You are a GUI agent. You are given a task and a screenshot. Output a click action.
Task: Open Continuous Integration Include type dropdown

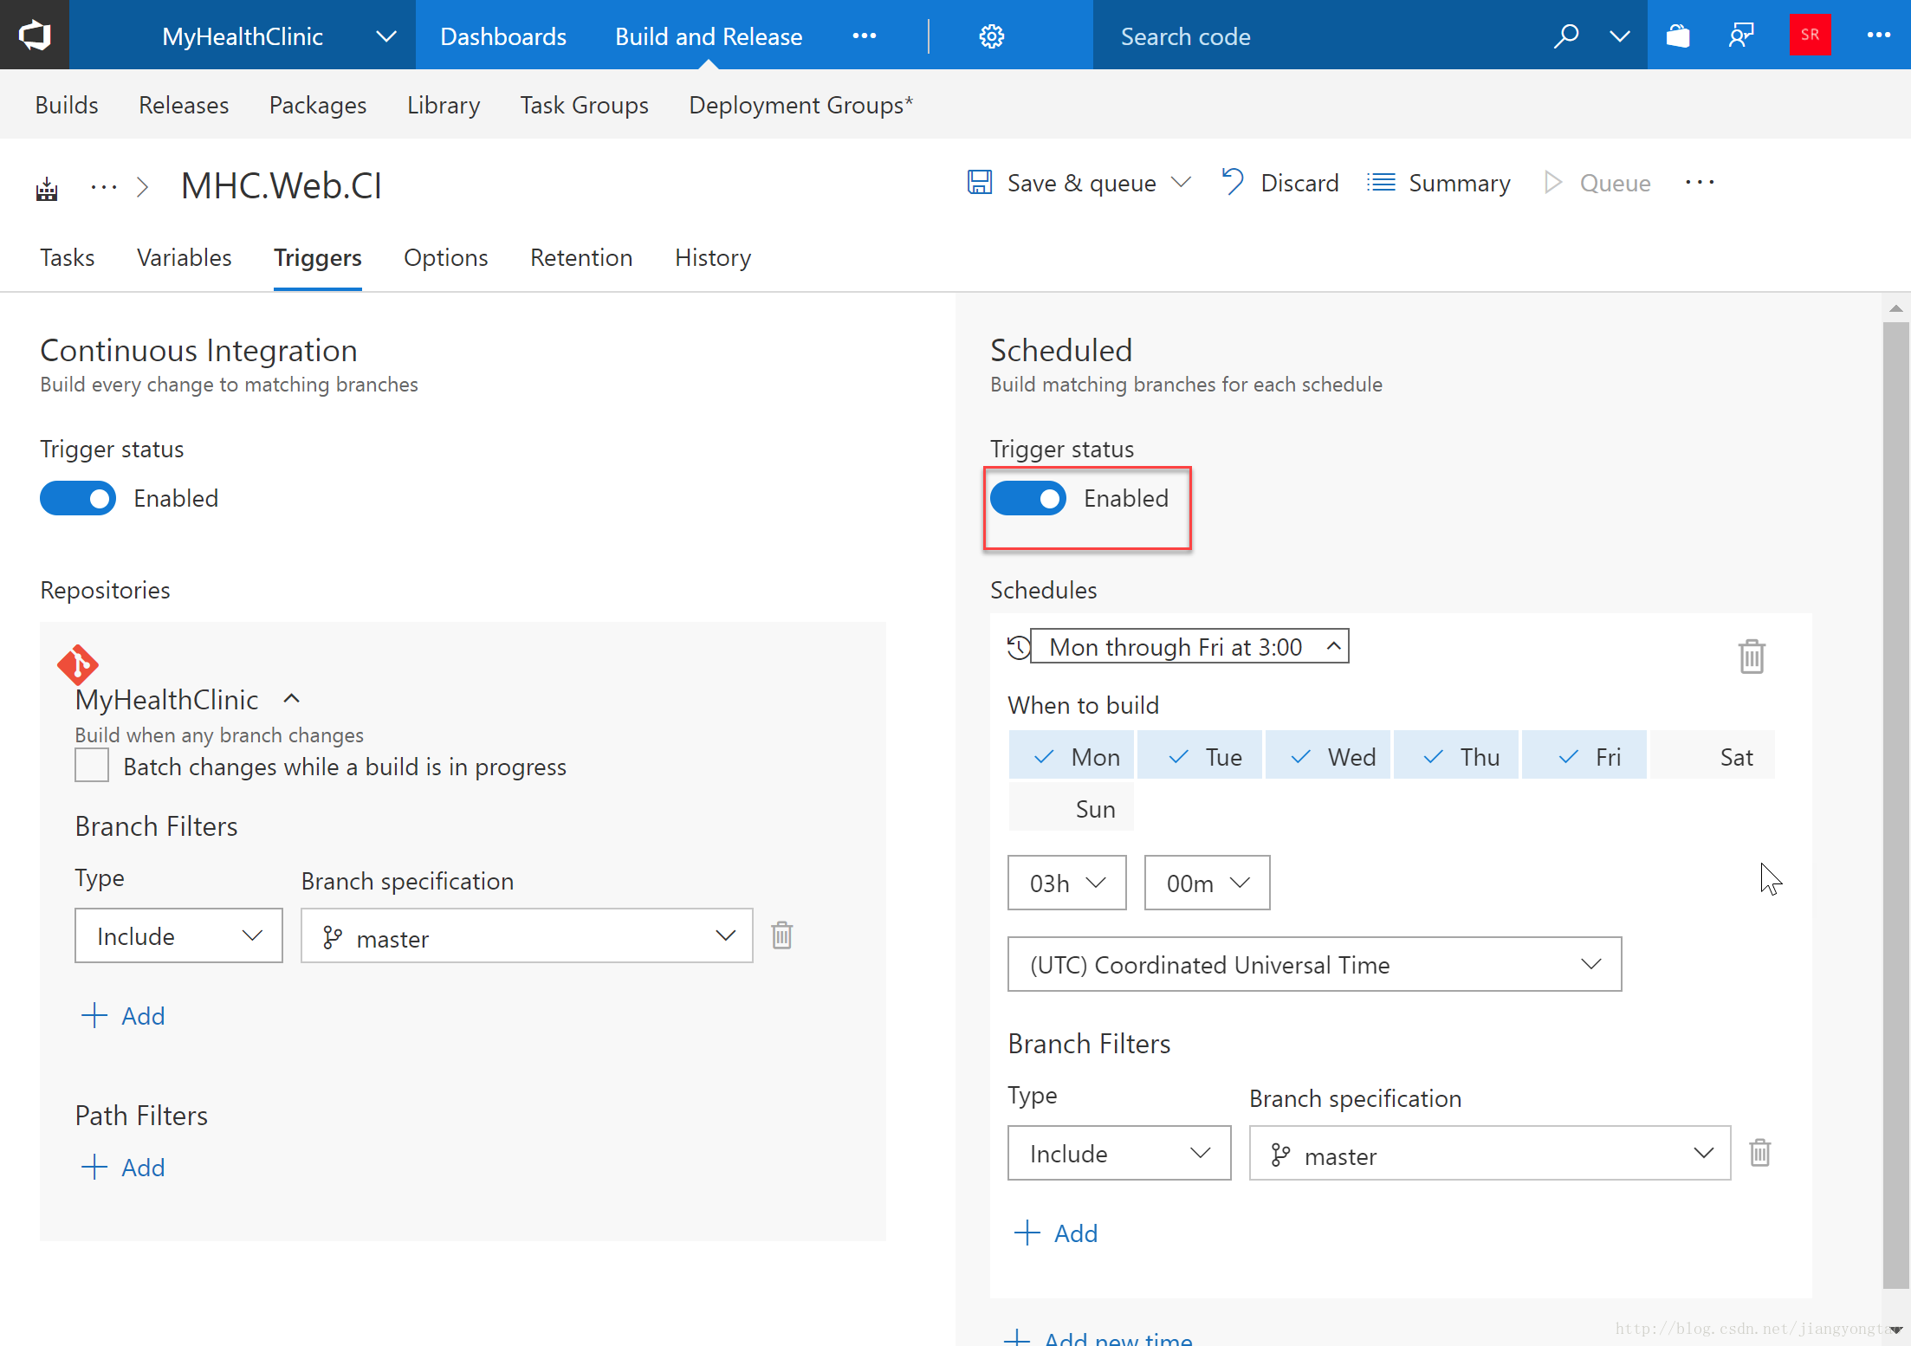click(178, 935)
